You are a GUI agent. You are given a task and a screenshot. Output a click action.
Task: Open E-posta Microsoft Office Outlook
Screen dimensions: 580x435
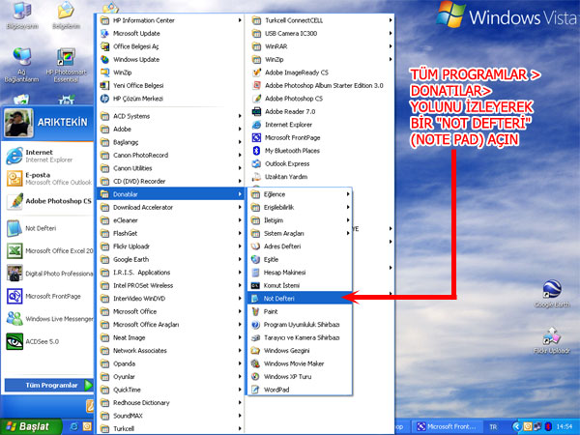[x=48, y=178]
